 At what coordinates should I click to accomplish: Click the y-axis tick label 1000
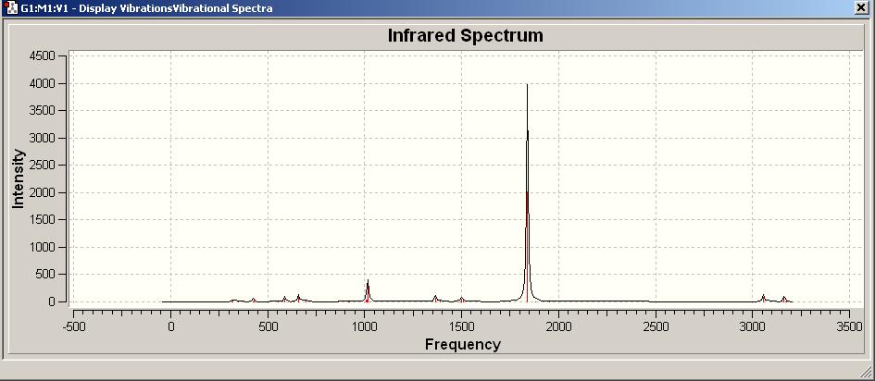pos(43,247)
